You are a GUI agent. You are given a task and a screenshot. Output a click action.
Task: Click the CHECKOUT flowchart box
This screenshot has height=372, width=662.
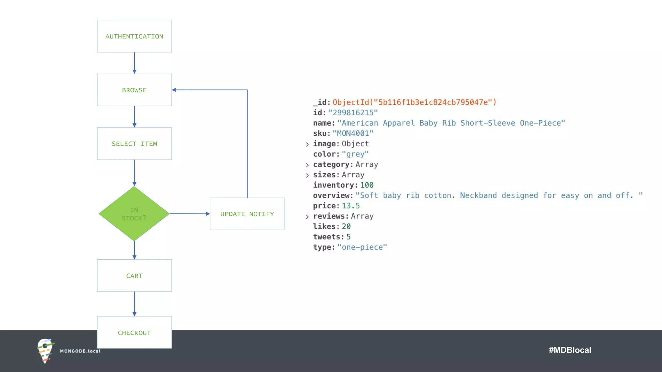(x=134, y=333)
